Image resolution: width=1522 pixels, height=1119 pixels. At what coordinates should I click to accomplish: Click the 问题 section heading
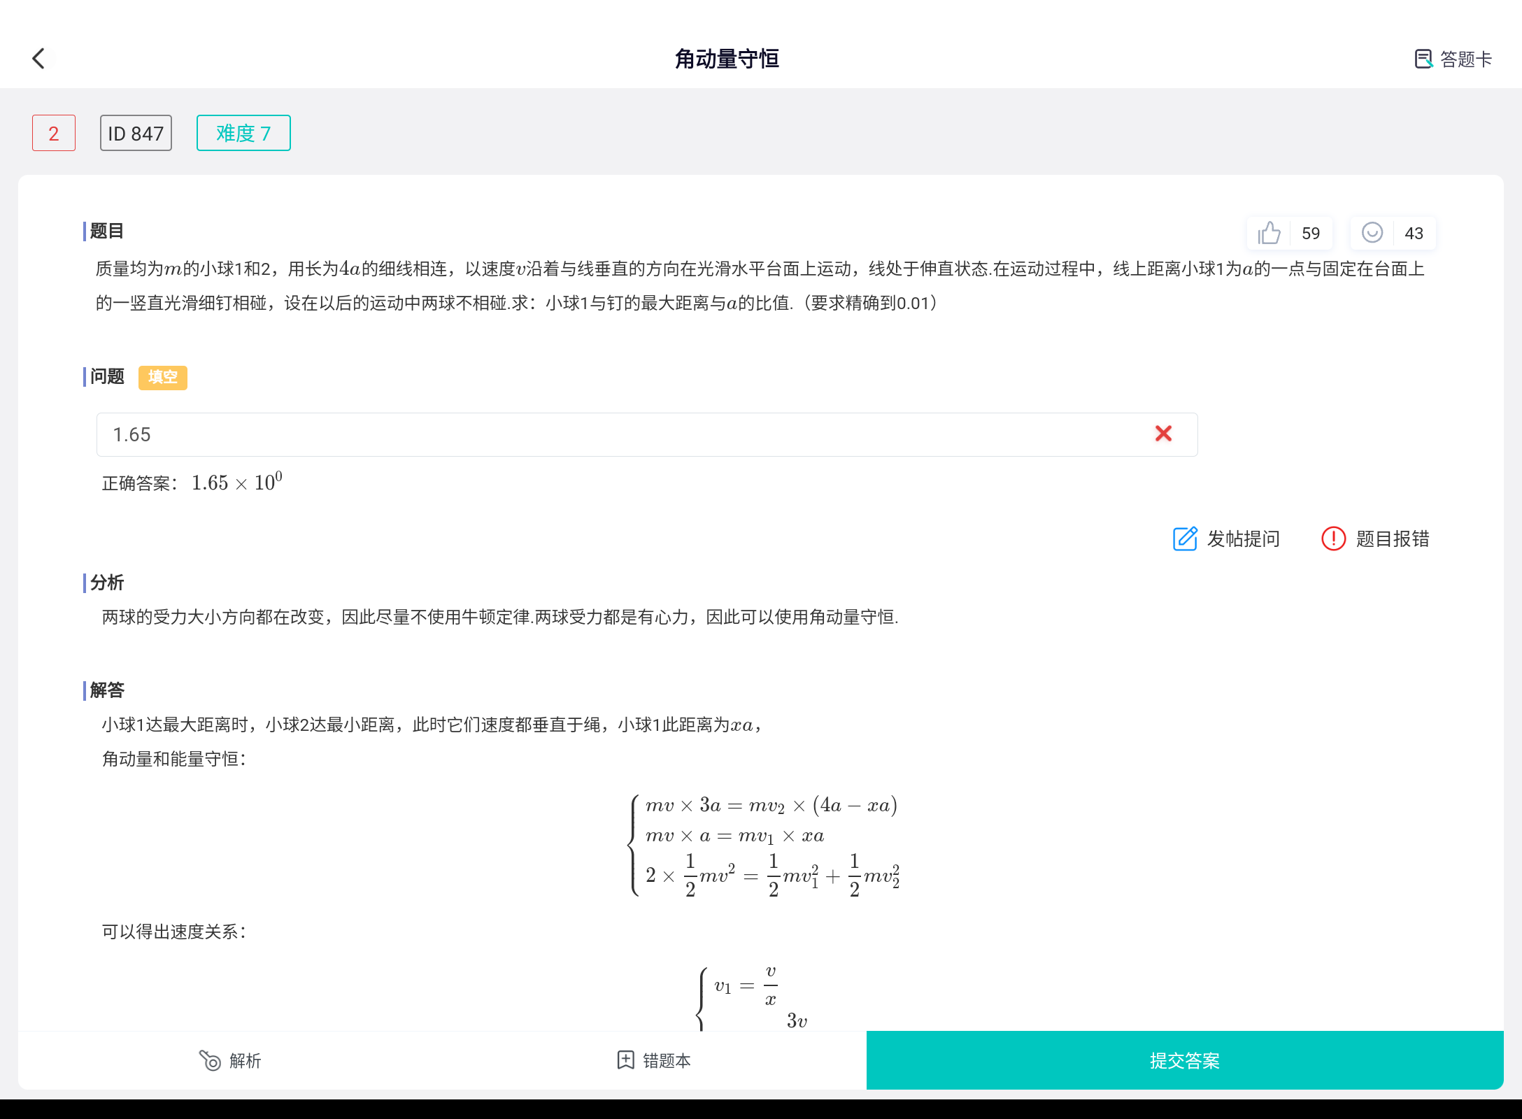pyautogui.click(x=107, y=376)
